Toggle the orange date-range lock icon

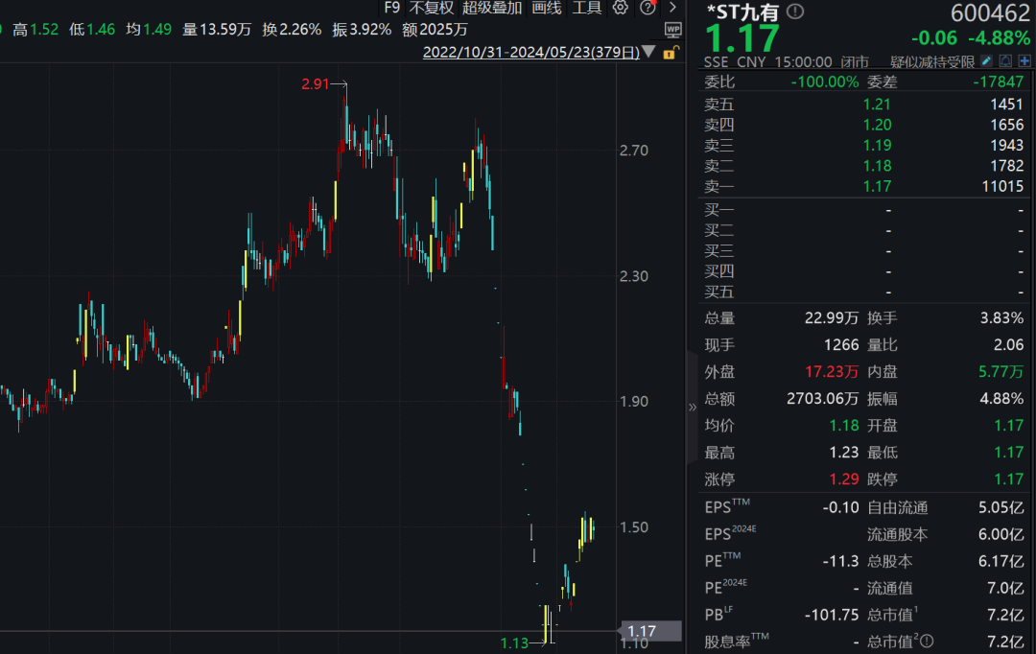[x=671, y=54]
